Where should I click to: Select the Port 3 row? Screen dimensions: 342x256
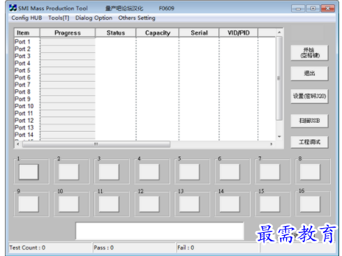point(145,56)
